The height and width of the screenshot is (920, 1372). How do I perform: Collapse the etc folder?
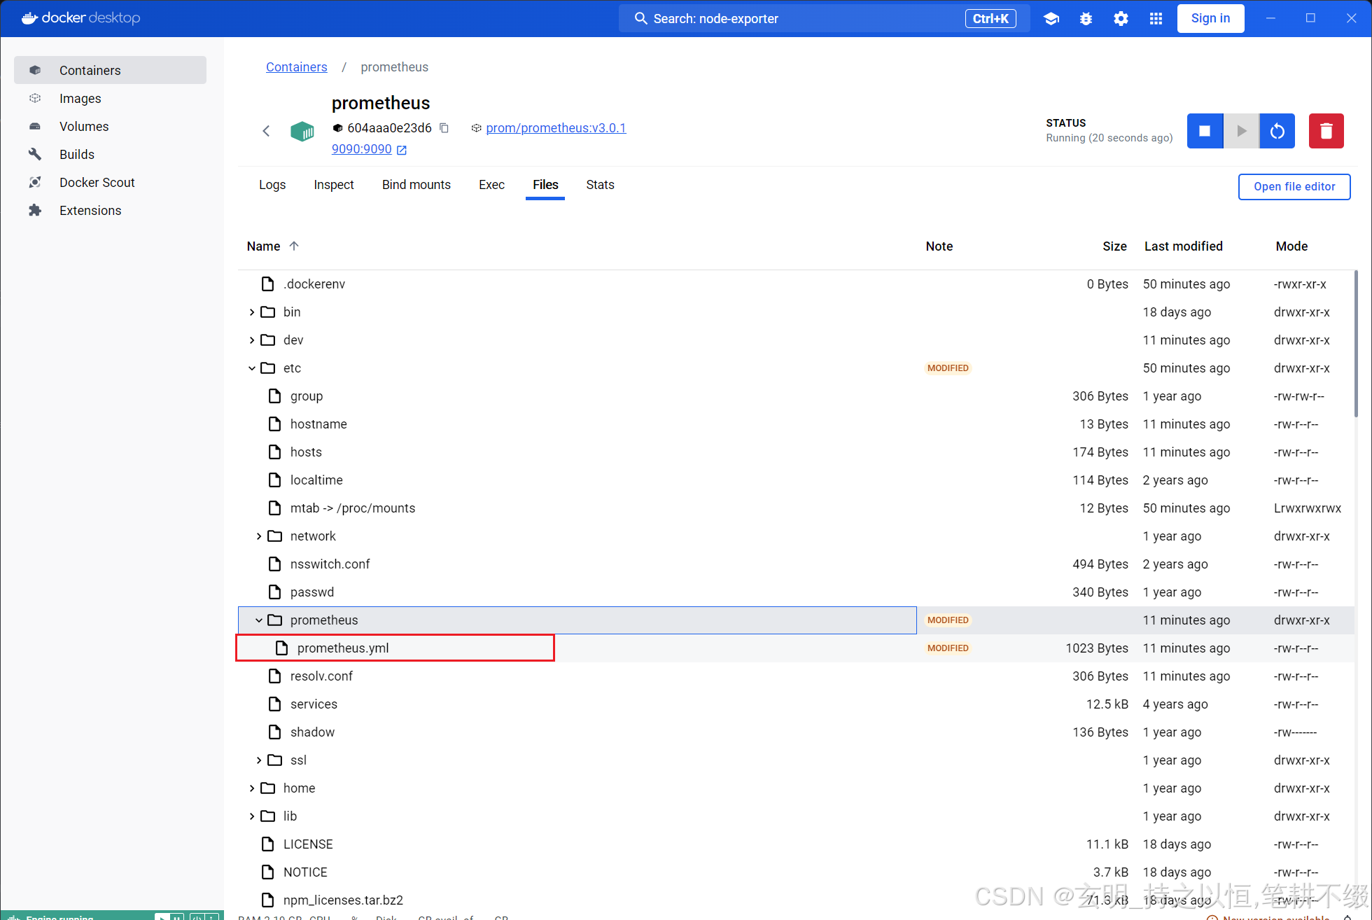pyautogui.click(x=252, y=368)
